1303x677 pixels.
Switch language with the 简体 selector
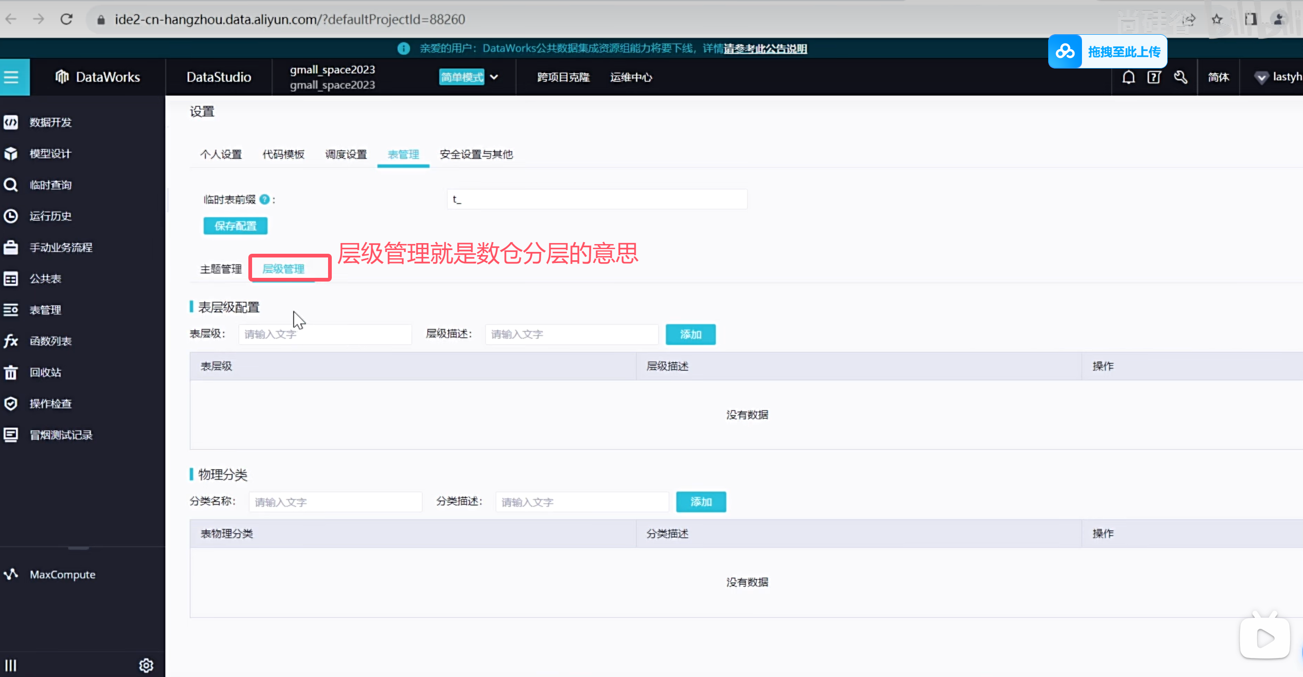(x=1218, y=77)
